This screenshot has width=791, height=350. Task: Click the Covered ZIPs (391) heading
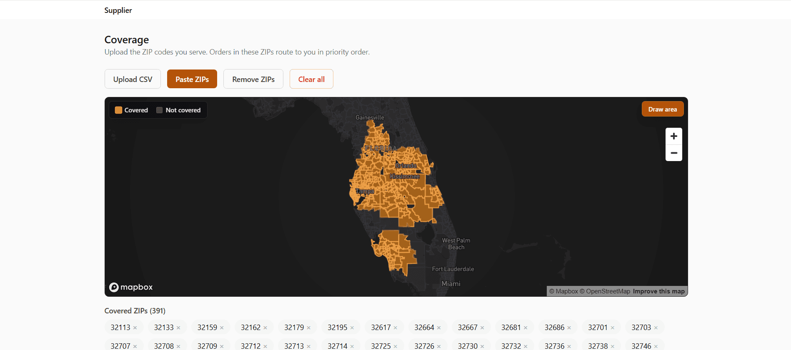[x=135, y=311]
